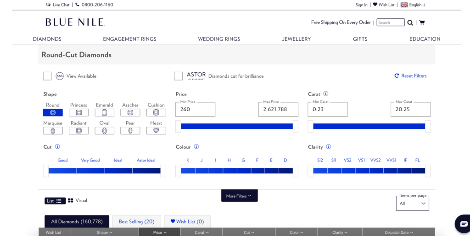470x236 pixels.
Task: Select the Cushion diamond shape
Action: 156,113
